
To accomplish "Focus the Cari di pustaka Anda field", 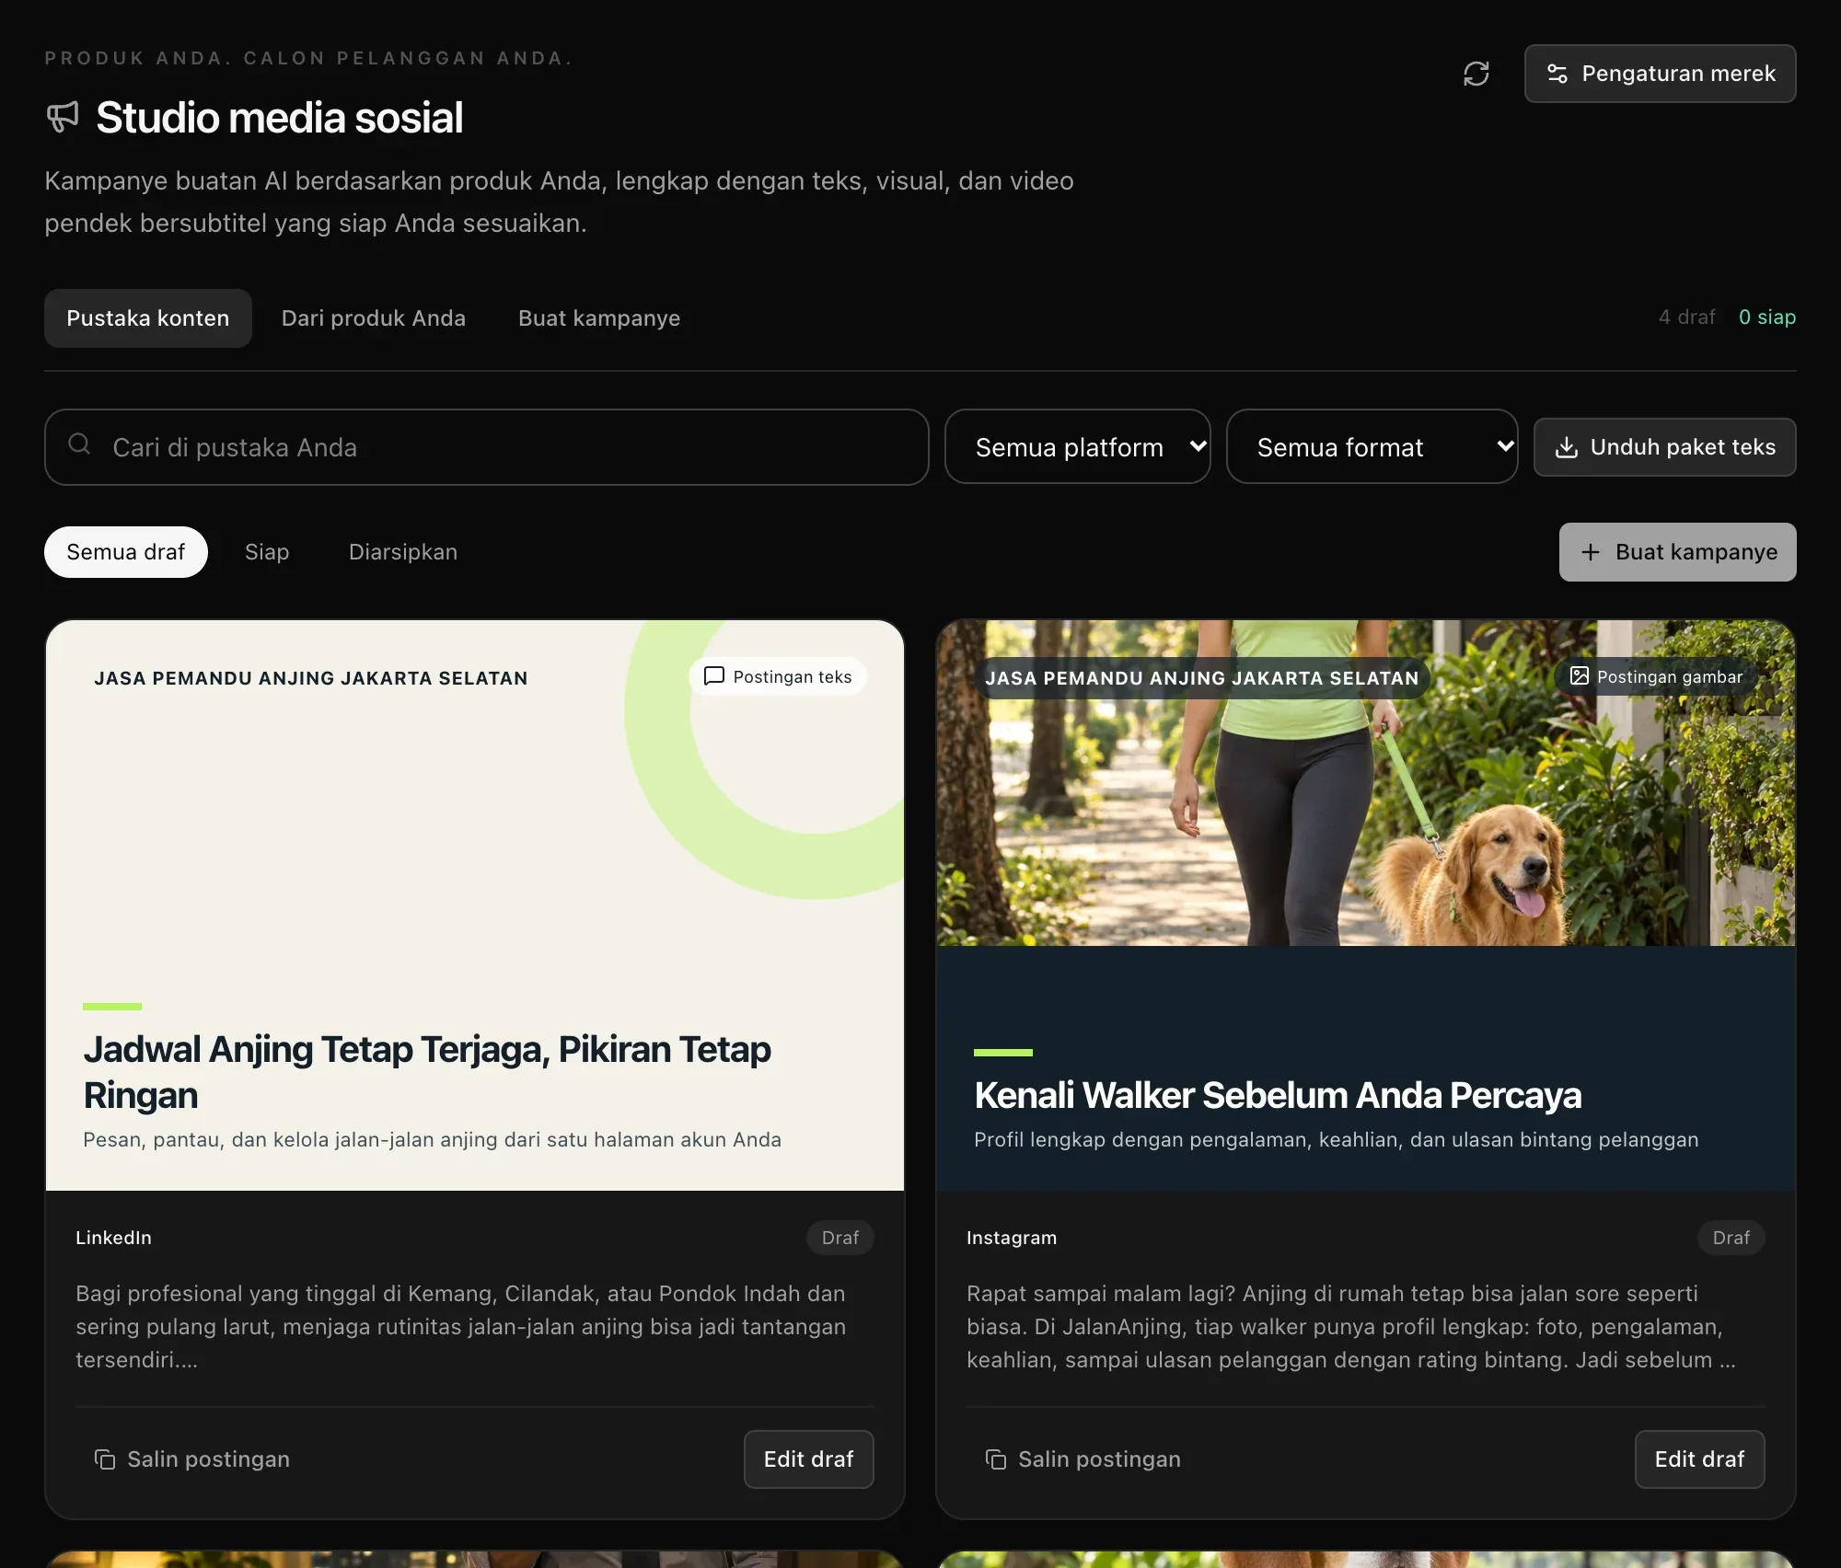I will pyautogui.click(x=486, y=447).
